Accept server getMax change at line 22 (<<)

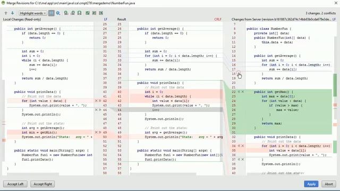click(239, 92)
